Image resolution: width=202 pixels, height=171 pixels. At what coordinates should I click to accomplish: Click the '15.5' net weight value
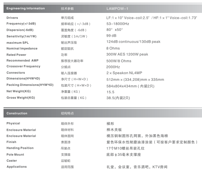[110, 92]
